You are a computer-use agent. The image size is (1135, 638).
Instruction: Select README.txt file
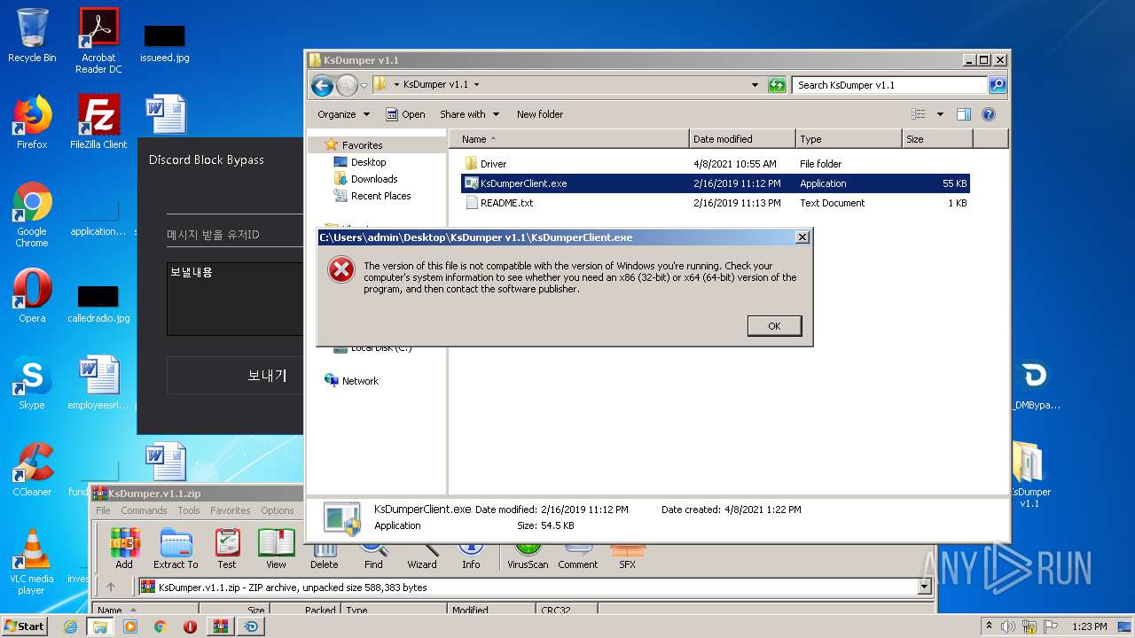click(499, 203)
